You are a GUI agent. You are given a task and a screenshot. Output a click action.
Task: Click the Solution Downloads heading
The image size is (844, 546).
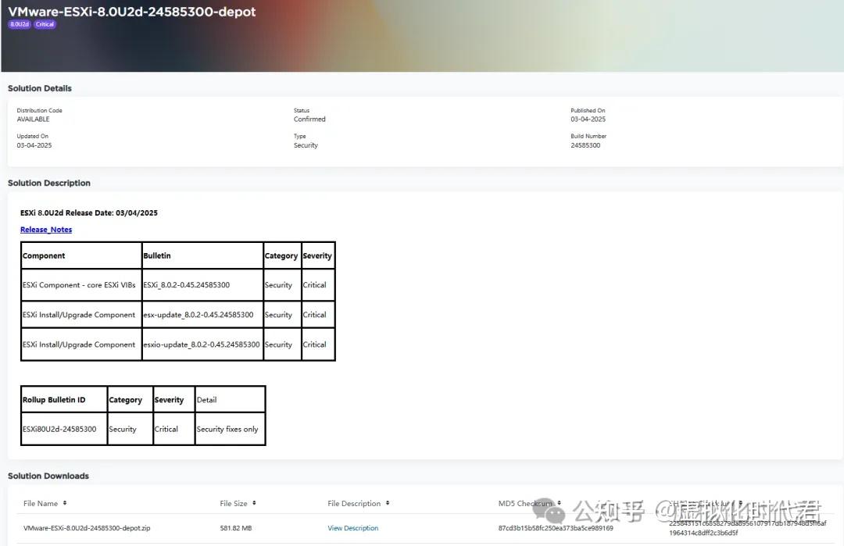[x=48, y=476]
